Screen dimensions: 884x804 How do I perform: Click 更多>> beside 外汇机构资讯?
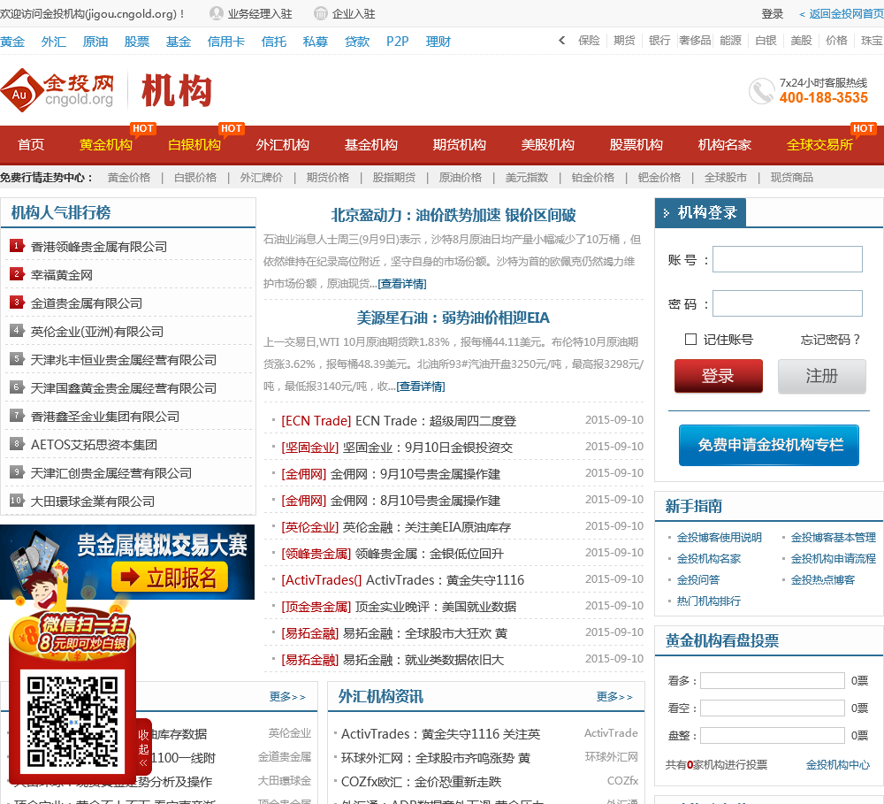pos(614,697)
